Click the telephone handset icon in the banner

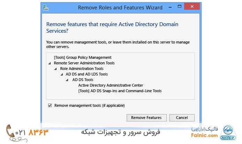pos(13,132)
